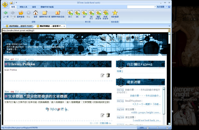Open the ribbon search box dropdown arrow
The image size is (199, 130).
pos(155,7)
